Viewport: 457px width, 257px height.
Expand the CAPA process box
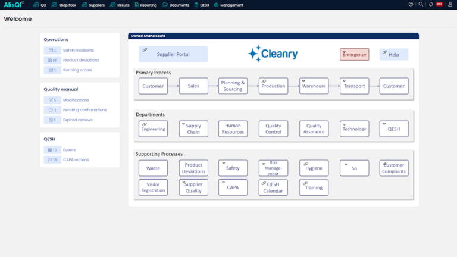pyautogui.click(x=233, y=187)
